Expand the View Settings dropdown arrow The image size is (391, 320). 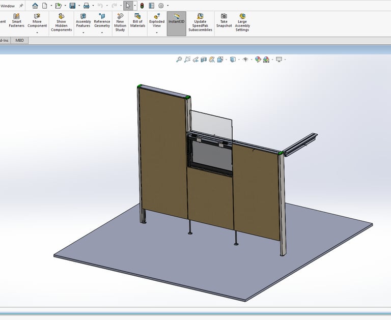pyautogui.click(x=285, y=60)
